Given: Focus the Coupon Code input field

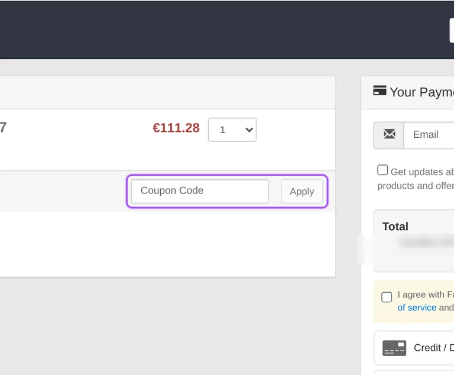Looking at the screenshot, I should pos(200,191).
